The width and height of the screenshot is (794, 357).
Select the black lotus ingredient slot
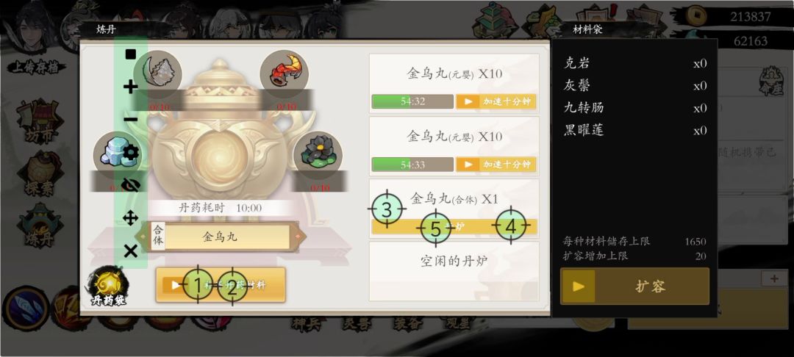[318, 155]
